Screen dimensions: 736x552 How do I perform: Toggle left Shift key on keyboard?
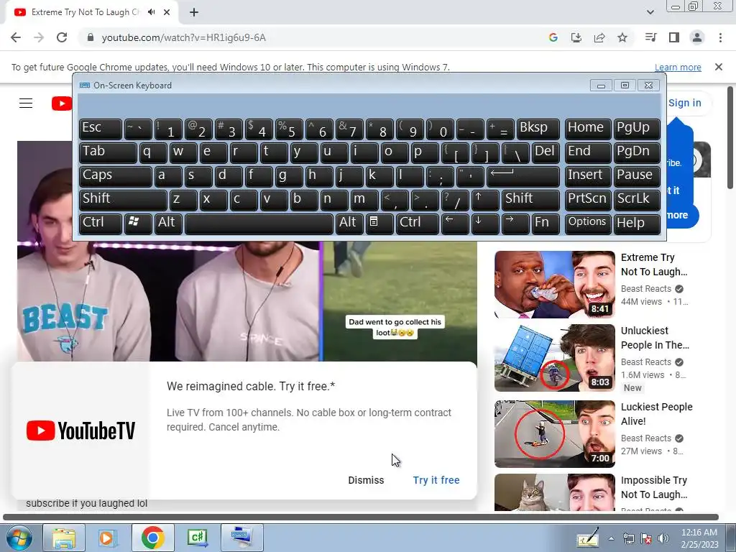pyautogui.click(x=123, y=199)
